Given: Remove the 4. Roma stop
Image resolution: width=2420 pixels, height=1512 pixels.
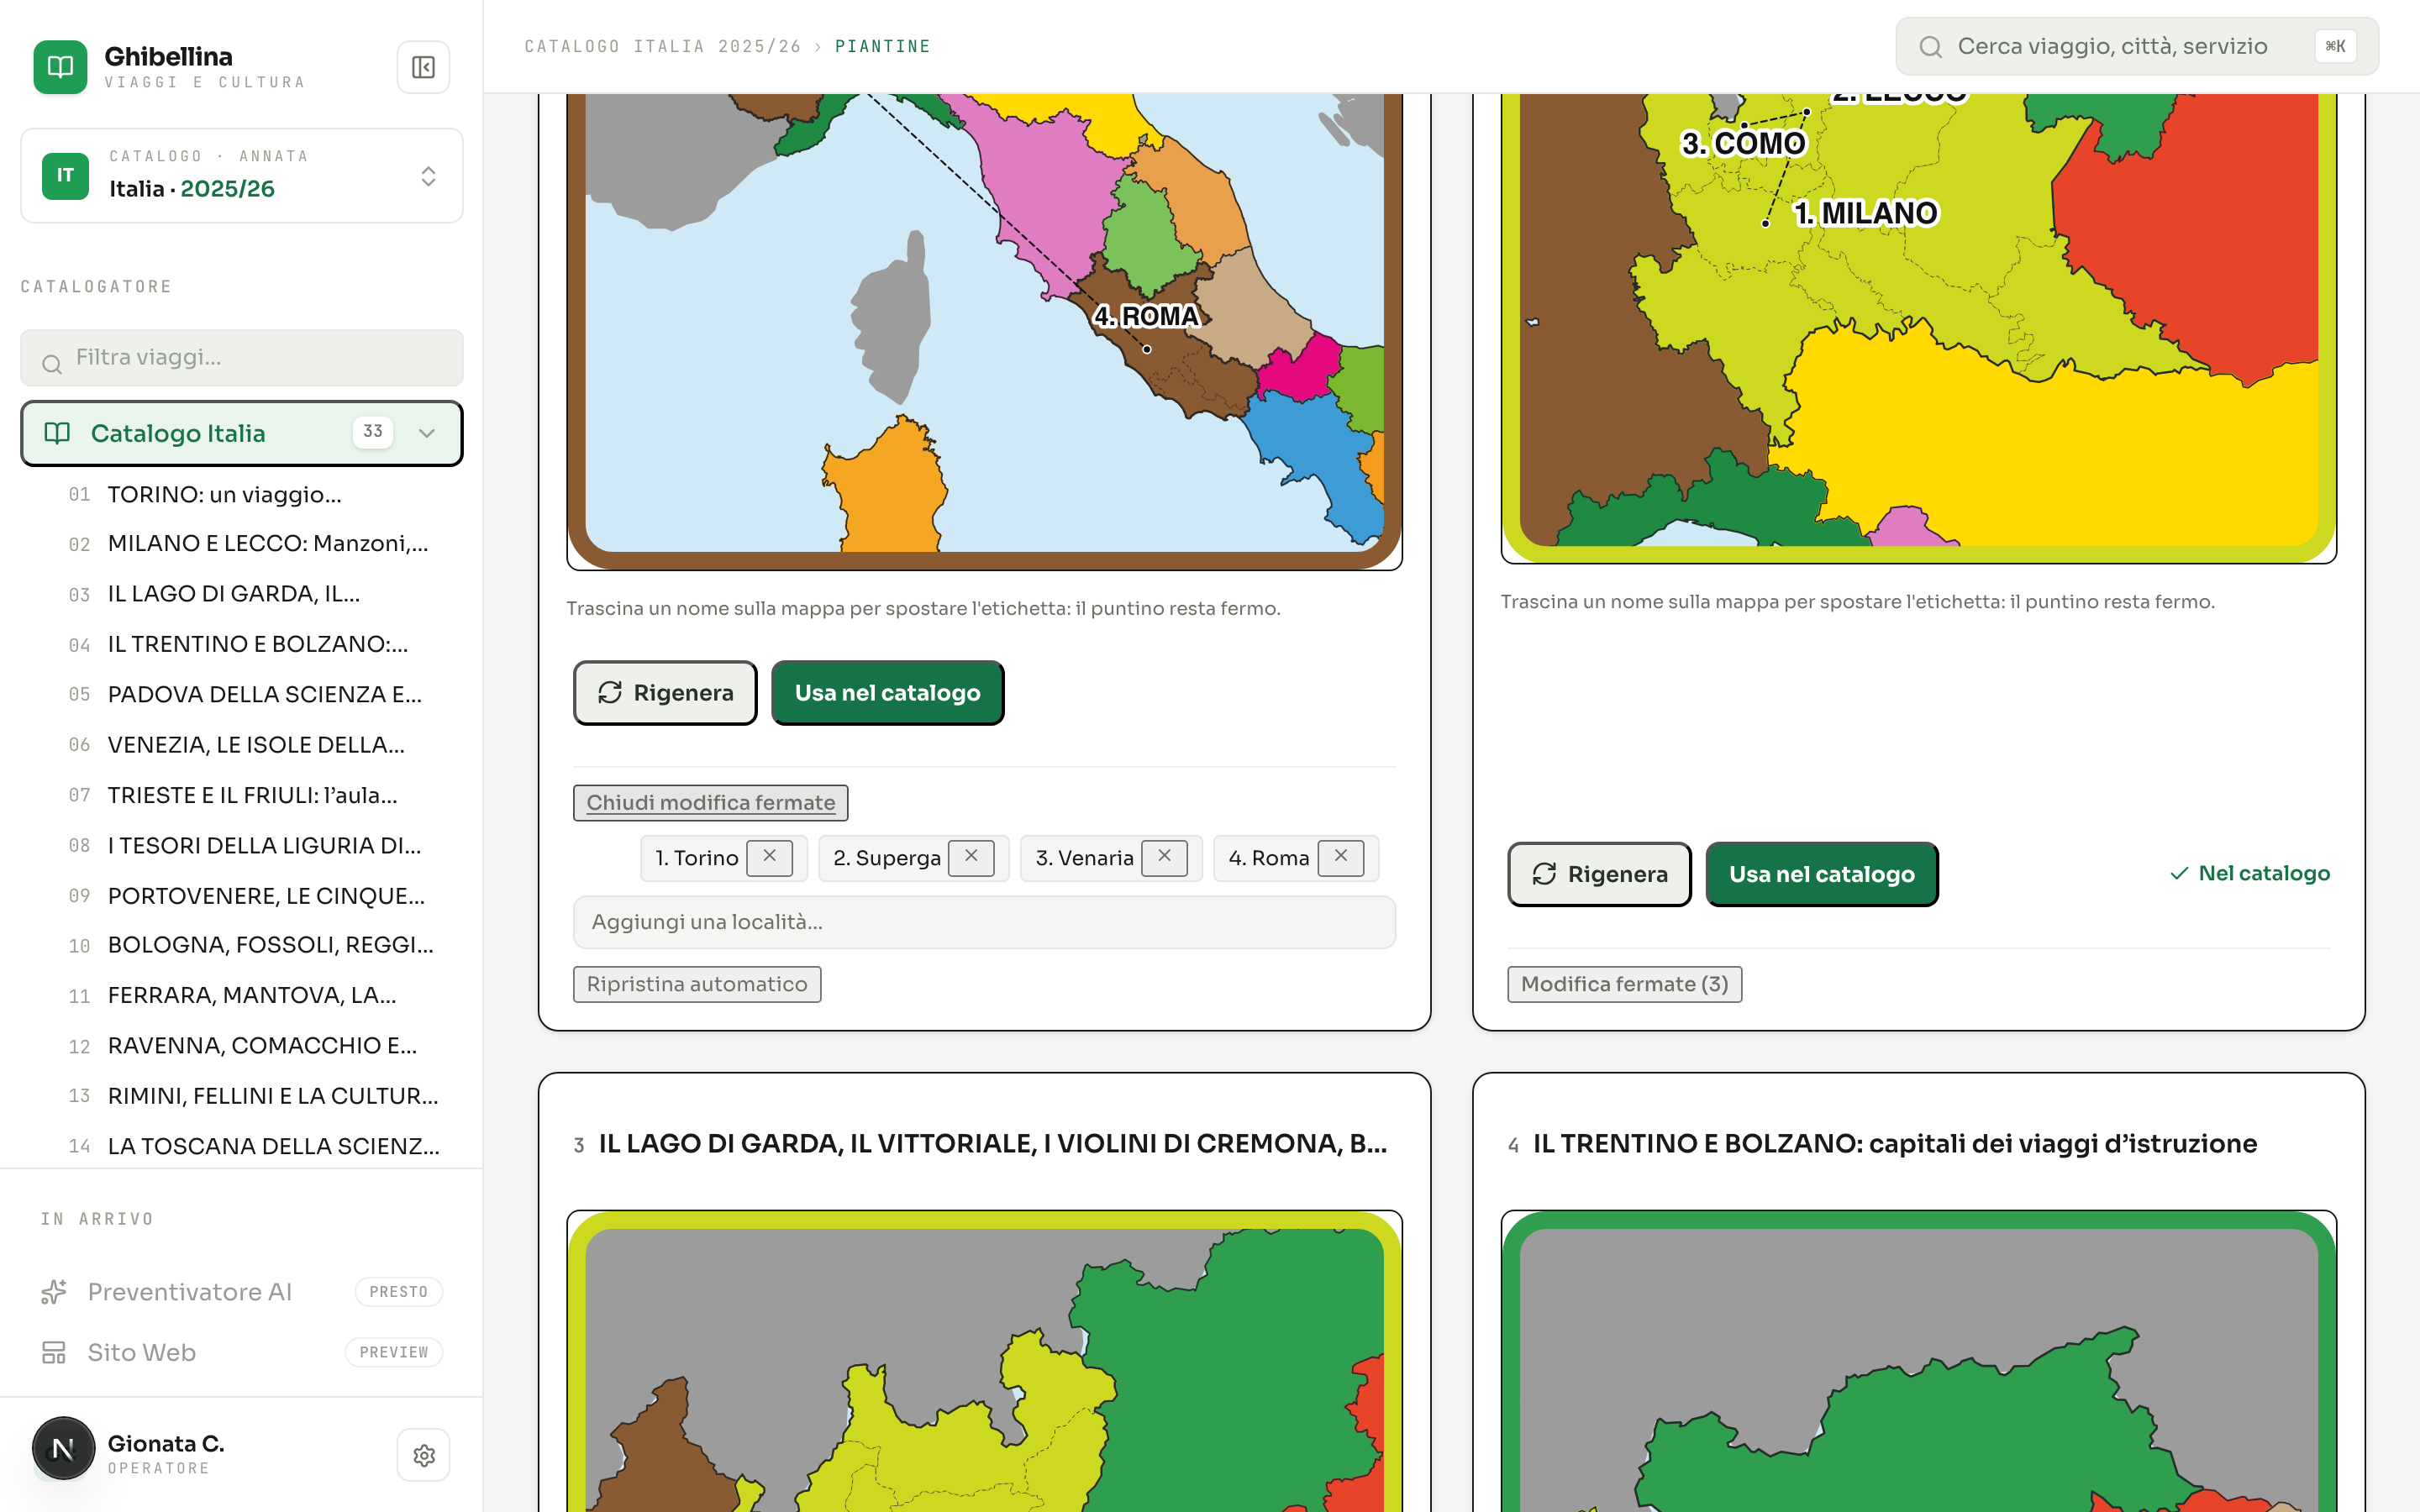Looking at the screenshot, I should tap(1341, 857).
